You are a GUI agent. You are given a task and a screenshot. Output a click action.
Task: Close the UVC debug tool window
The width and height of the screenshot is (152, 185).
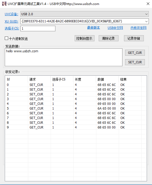click(x=148, y=4)
